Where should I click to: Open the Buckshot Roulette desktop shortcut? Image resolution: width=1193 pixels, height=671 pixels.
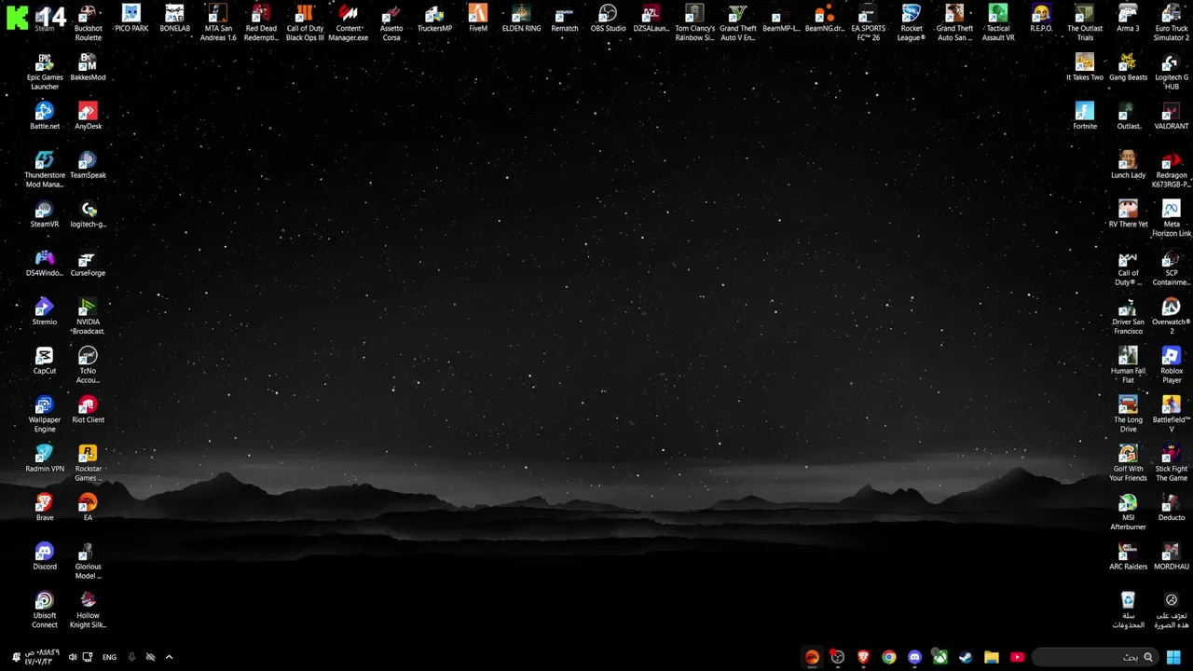point(88,23)
